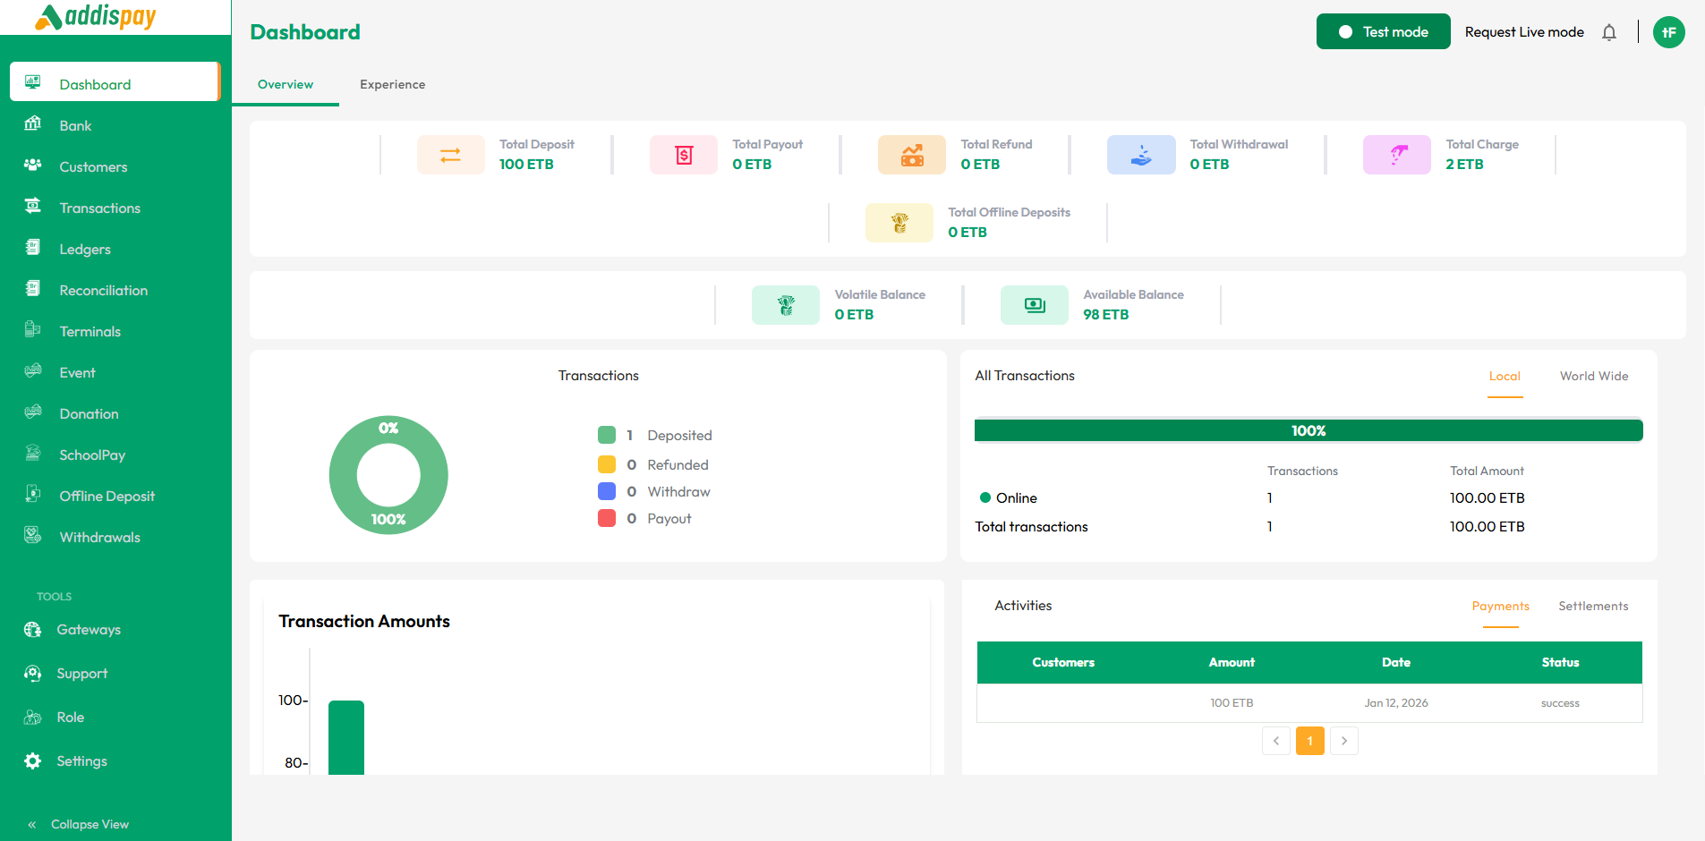Click the Gateways globe icon
Image resolution: width=1705 pixels, height=841 pixels.
[33, 629]
